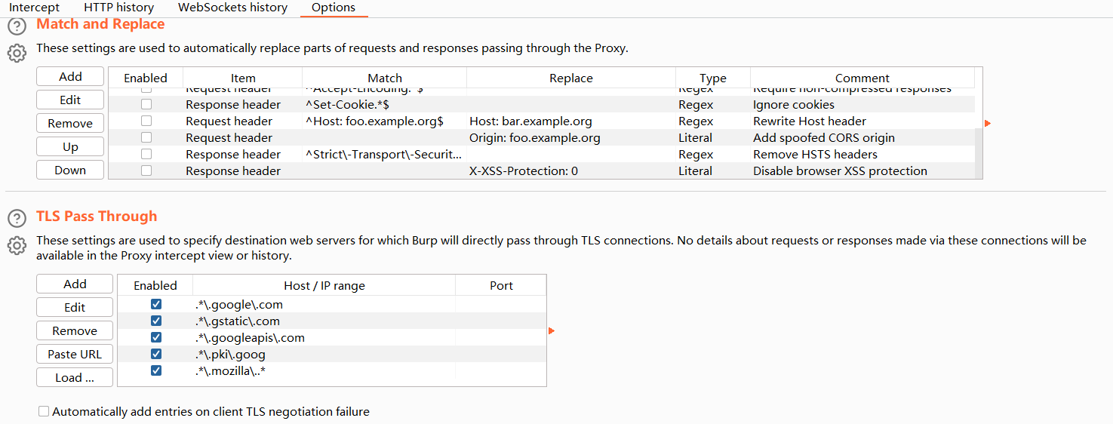Select the Host: bar.example.org replace cell

pyautogui.click(x=571, y=121)
